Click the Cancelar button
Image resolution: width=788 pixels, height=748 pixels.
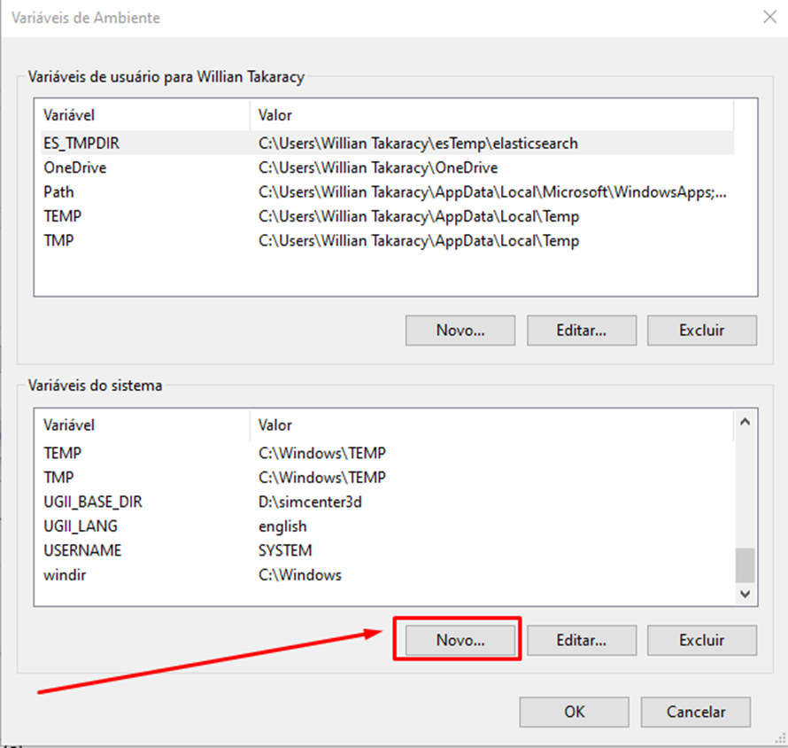pos(696,712)
